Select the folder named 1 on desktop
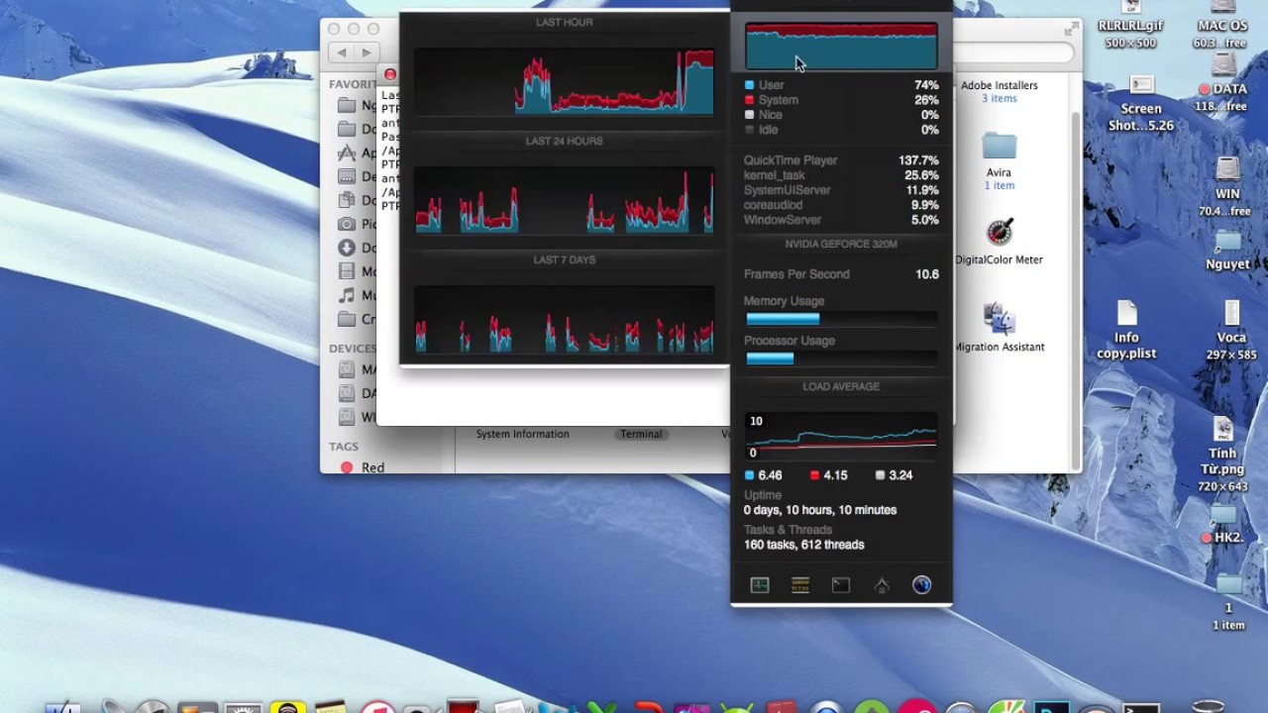This screenshot has height=713, width=1268. (1228, 600)
